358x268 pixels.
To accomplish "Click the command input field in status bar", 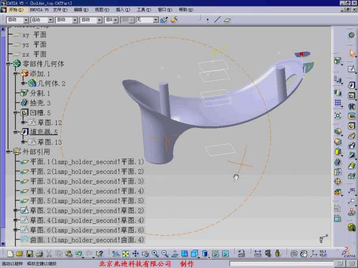I will coord(281,264).
